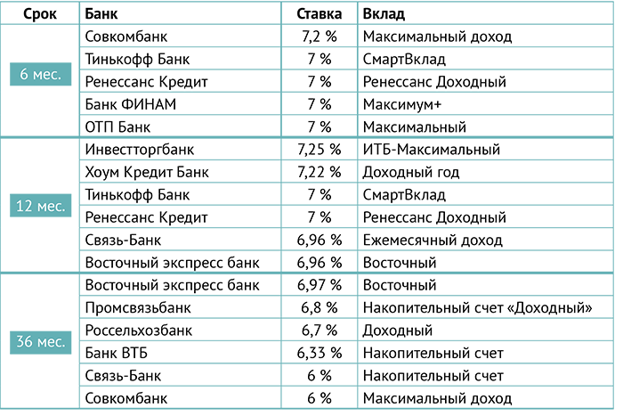Viewport: 623px width, 416px height.
Task: Select the "36 мес." term label
Action: point(41,342)
